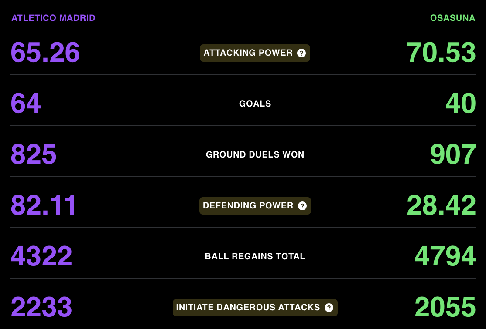Select the Attacking Power label badge
The image size is (486, 329).
(255, 53)
